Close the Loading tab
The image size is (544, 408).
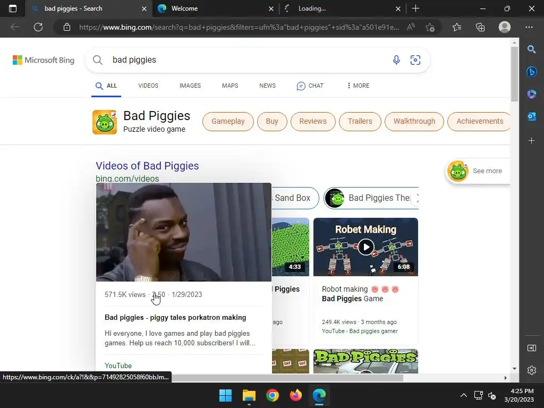[x=398, y=8]
